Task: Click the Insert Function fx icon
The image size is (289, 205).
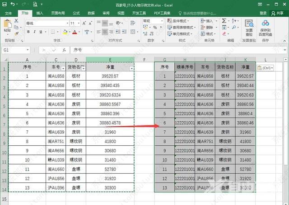Action: coord(64,50)
